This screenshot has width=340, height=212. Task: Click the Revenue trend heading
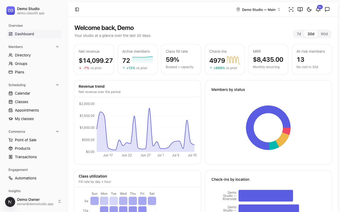coord(92,86)
